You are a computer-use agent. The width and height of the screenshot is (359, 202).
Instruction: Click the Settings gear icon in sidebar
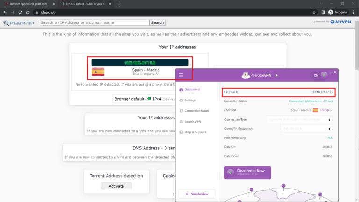pyautogui.click(x=181, y=101)
